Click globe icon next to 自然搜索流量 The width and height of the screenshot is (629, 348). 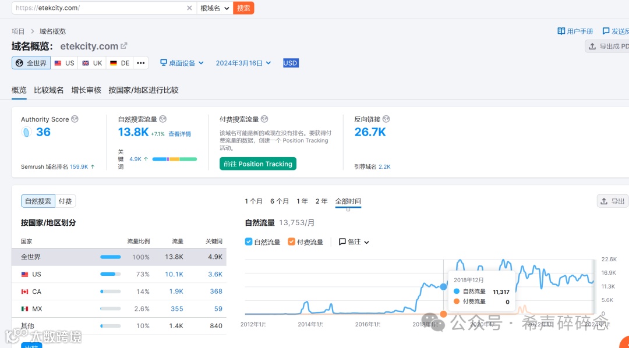point(163,119)
